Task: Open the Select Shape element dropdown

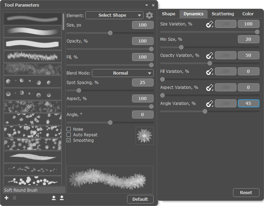Action: coord(114,15)
